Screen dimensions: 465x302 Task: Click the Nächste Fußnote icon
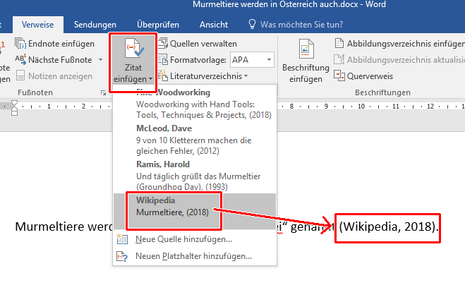click(20, 60)
